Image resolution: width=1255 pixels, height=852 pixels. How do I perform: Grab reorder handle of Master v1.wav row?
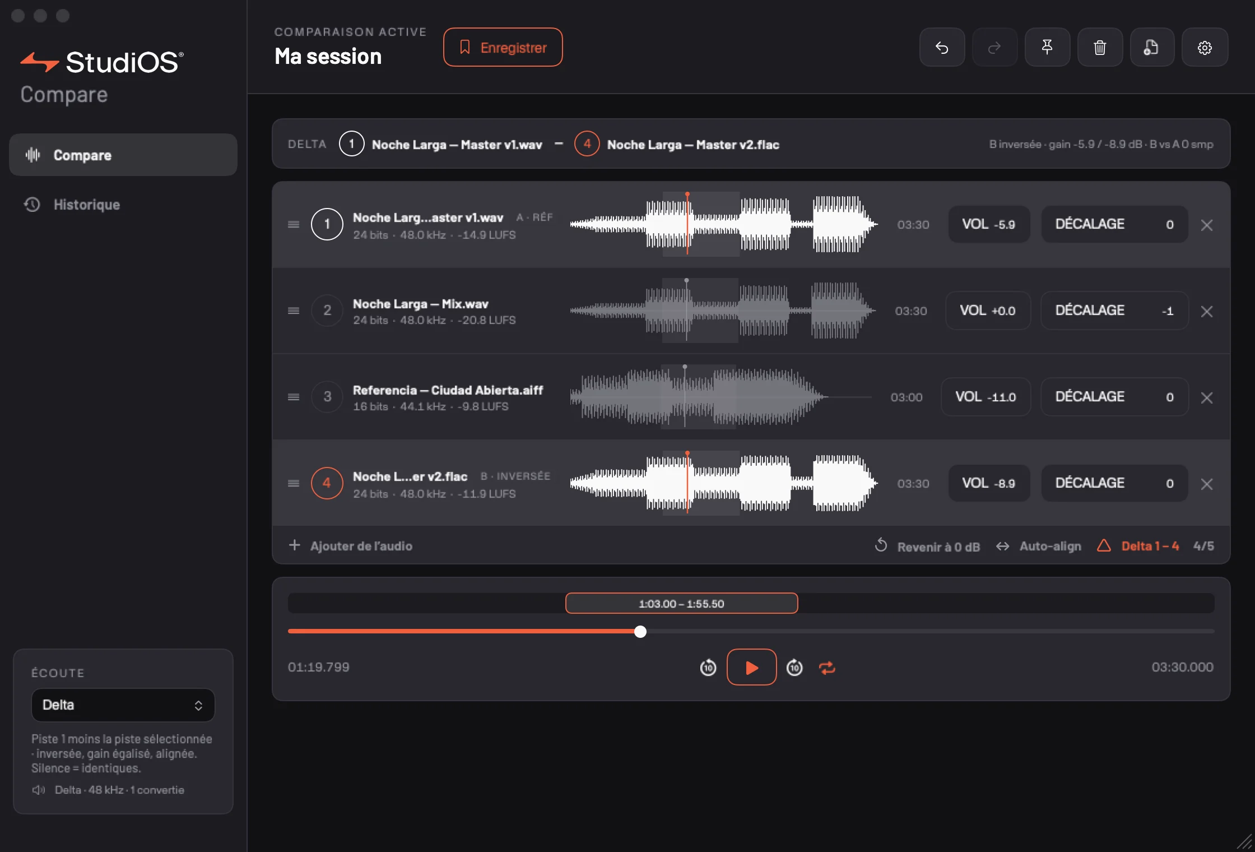294,225
